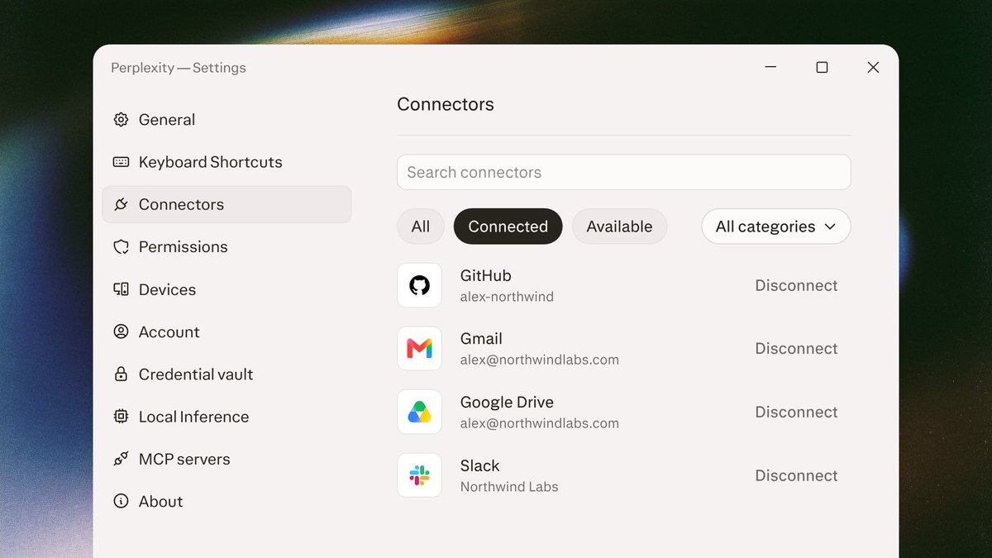Image resolution: width=992 pixels, height=558 pixels.
Task: Open Local Inference settings
Action: tap(227, 417)
